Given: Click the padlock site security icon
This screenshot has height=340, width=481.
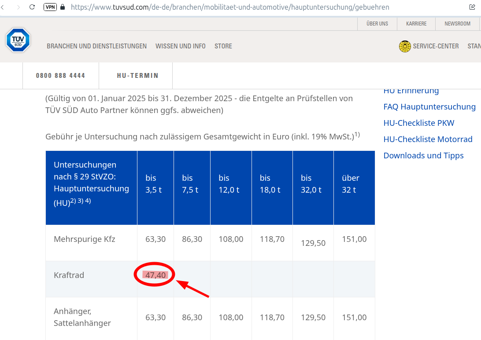Looking at the screenshot, I should pos(62,7).
